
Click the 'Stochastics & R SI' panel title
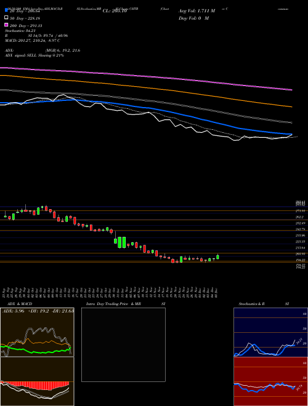click(264, 304)
